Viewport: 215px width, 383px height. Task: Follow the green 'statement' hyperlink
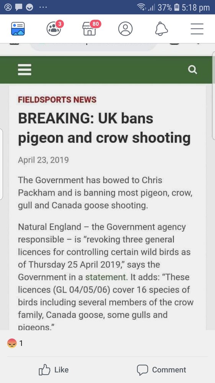coord(106,277)
